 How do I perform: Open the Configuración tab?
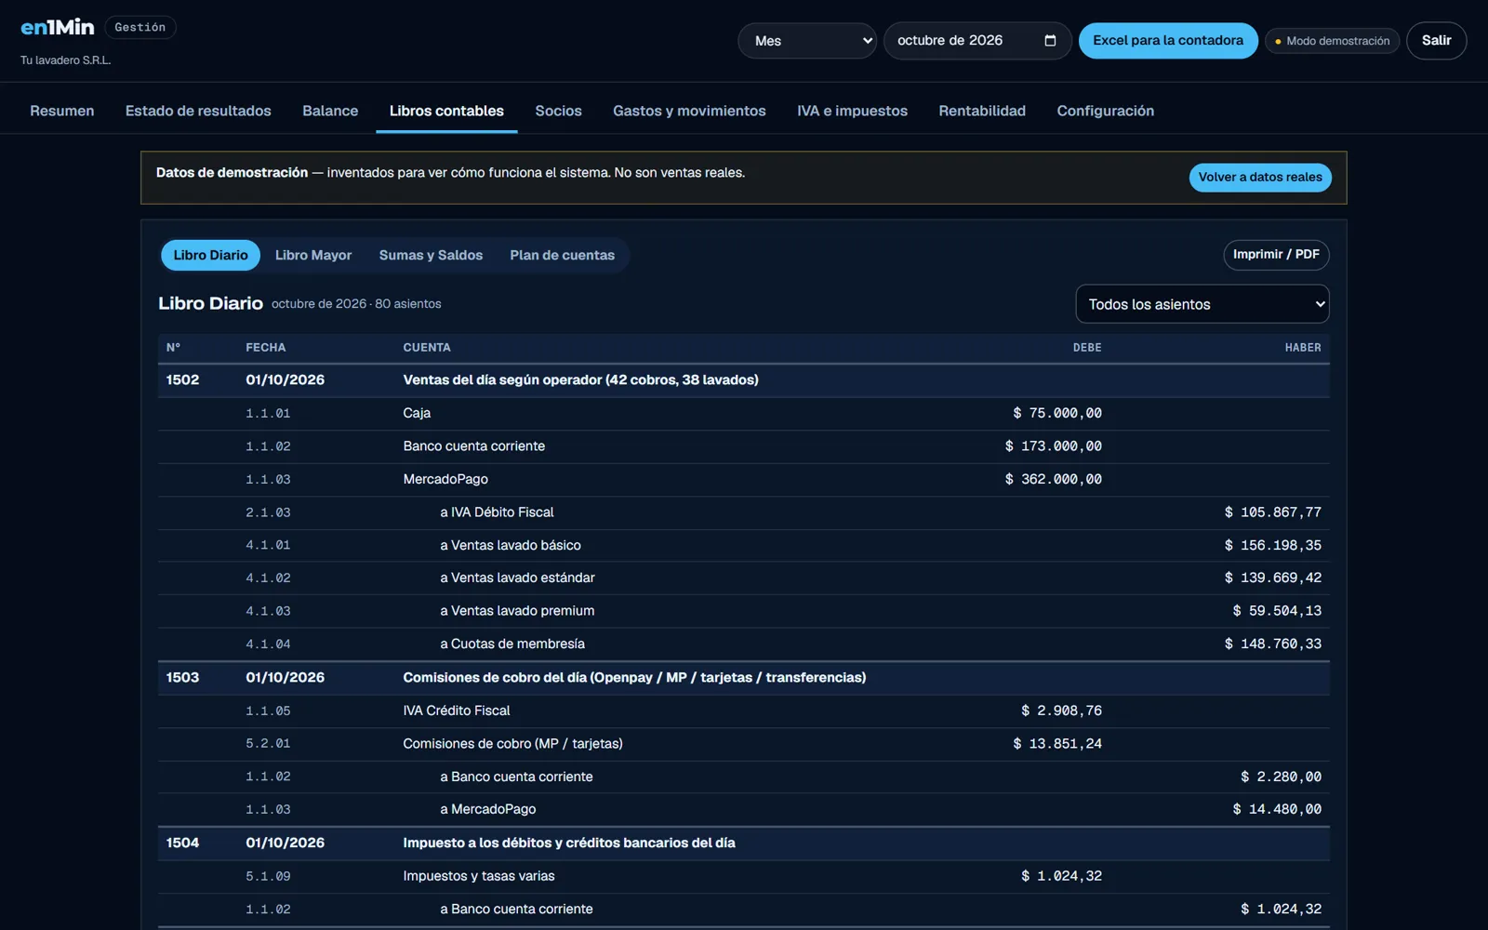coord(1105,111)
